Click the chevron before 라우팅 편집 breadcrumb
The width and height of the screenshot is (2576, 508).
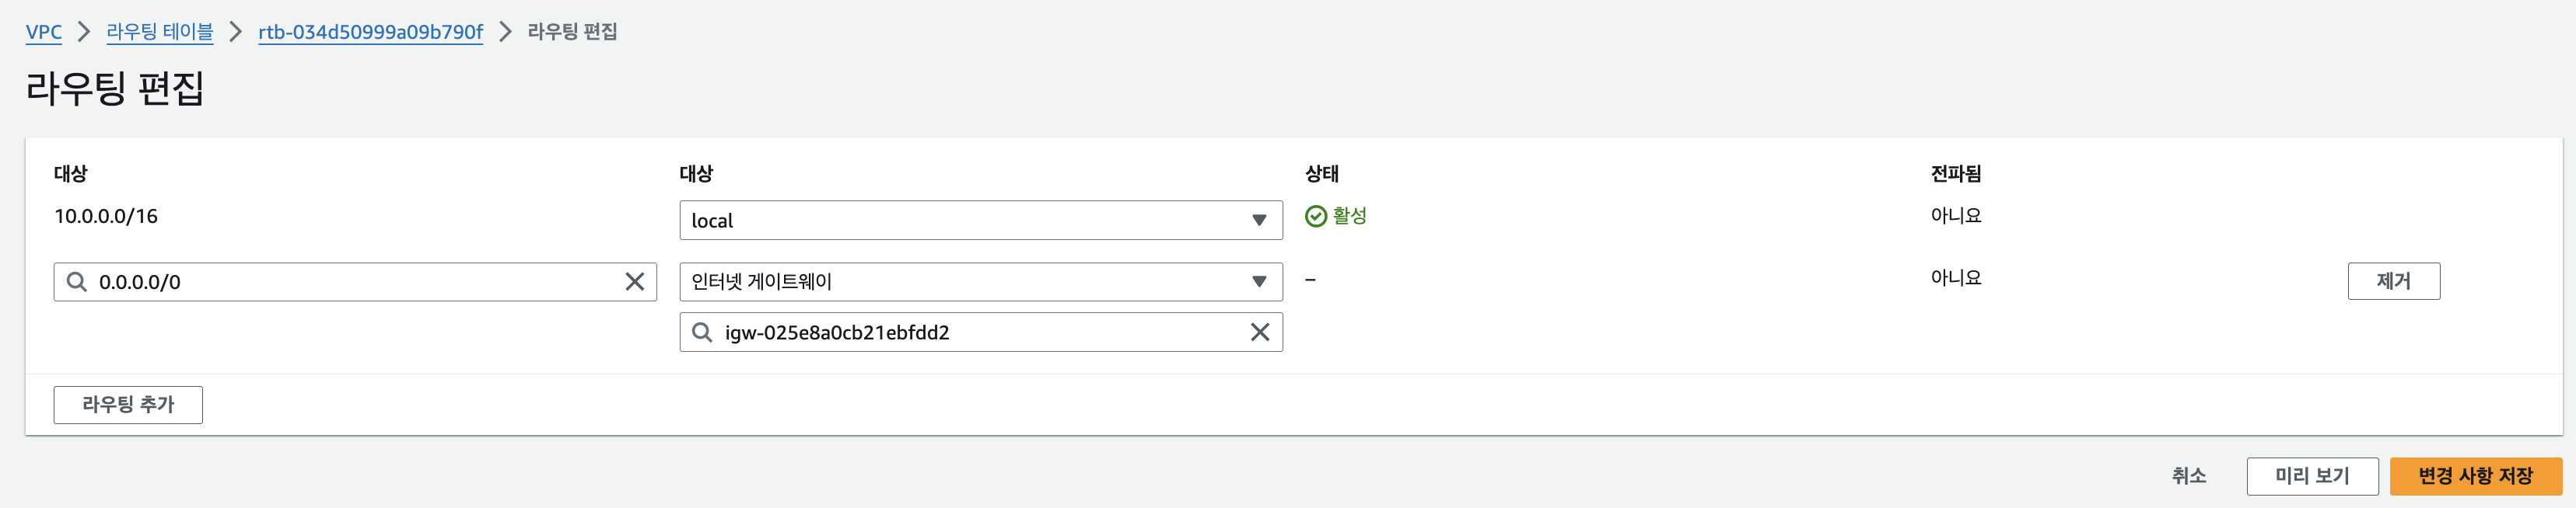click(x=505, y=32)
